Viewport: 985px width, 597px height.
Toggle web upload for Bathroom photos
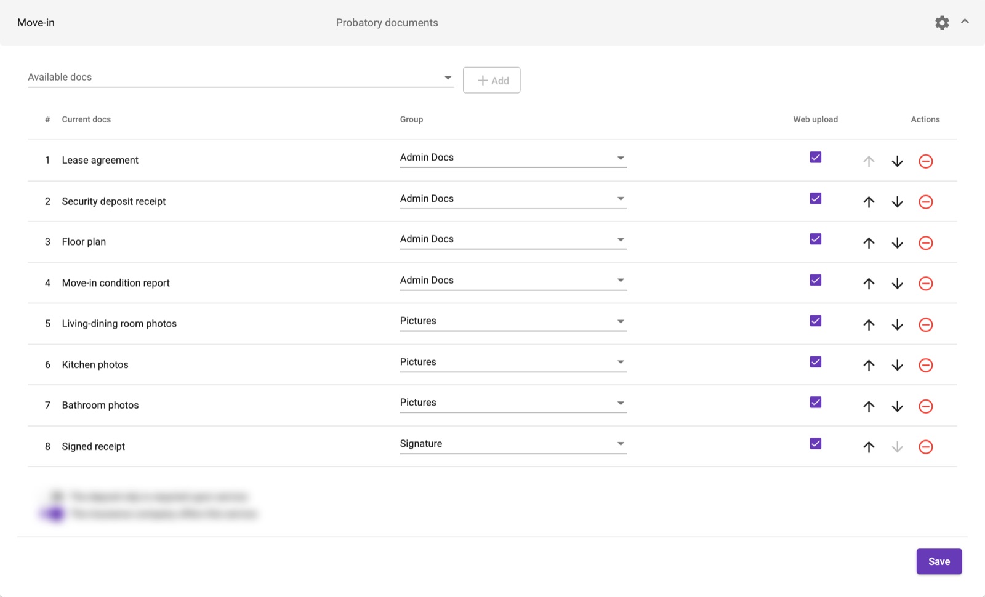tap(816, 403)
